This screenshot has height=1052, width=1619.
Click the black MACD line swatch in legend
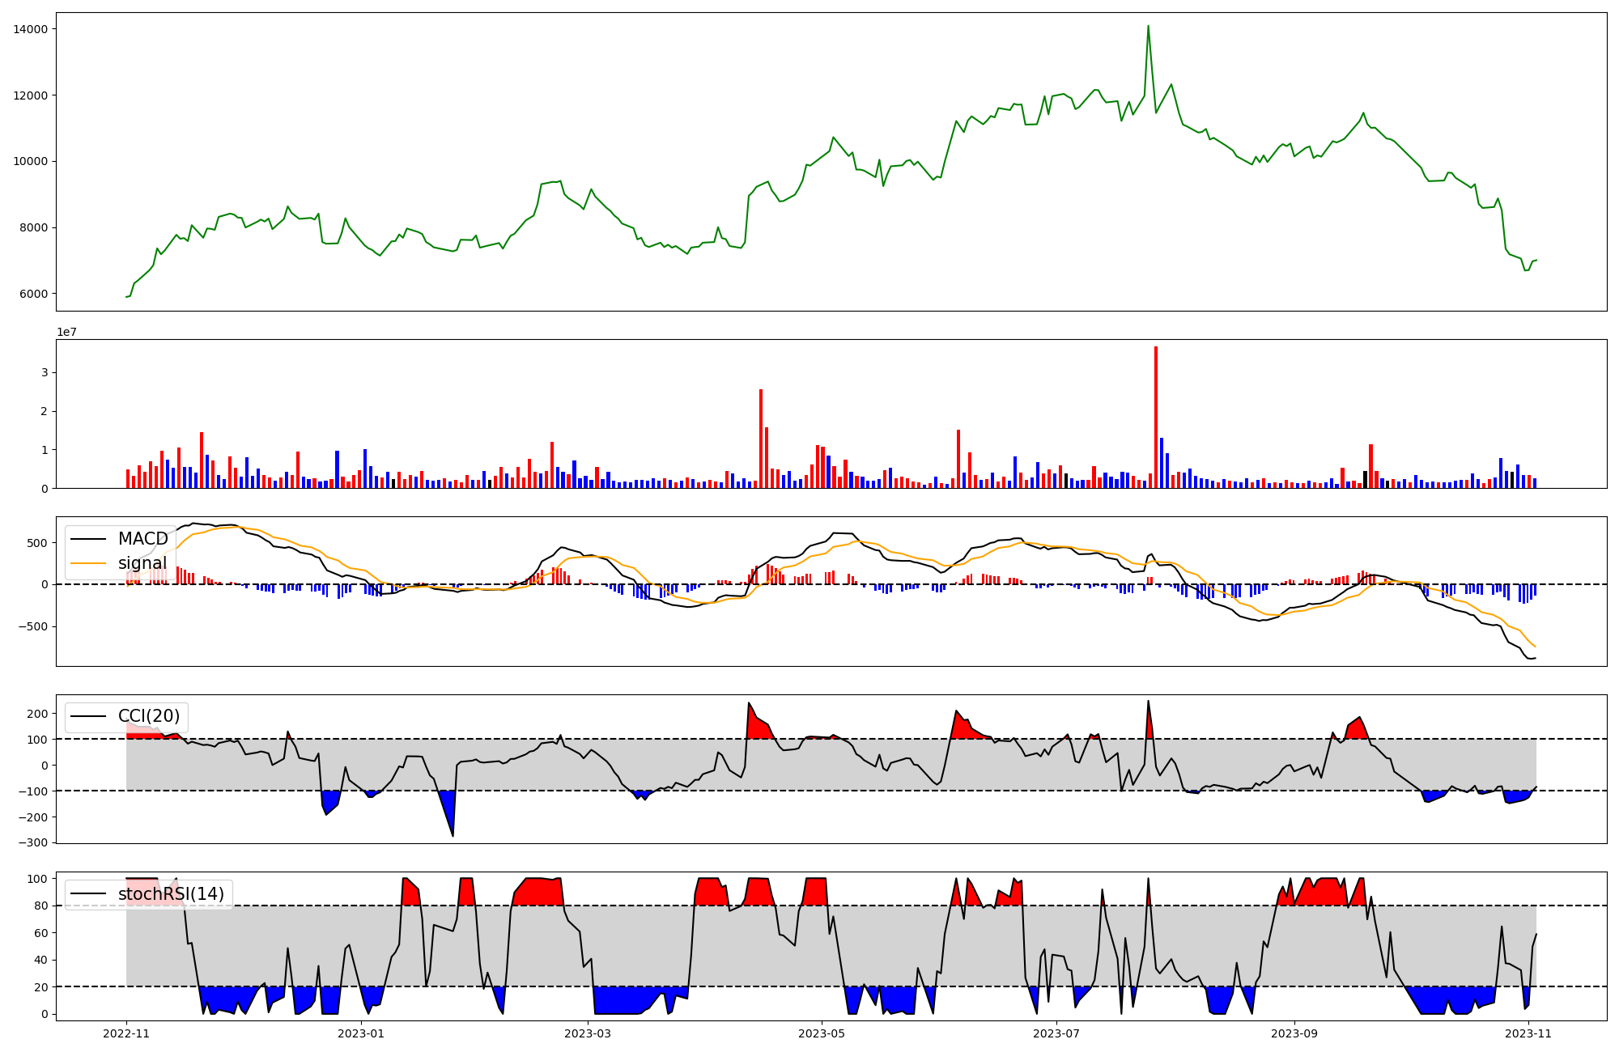pyautogui.click(x=88, y=539)
